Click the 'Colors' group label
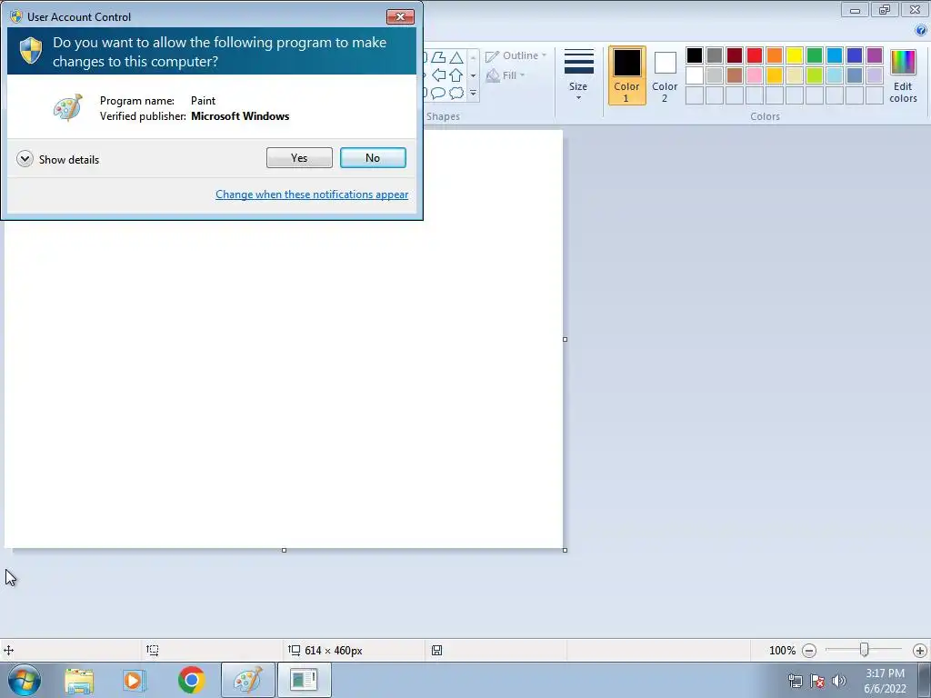 pos(765,116)
